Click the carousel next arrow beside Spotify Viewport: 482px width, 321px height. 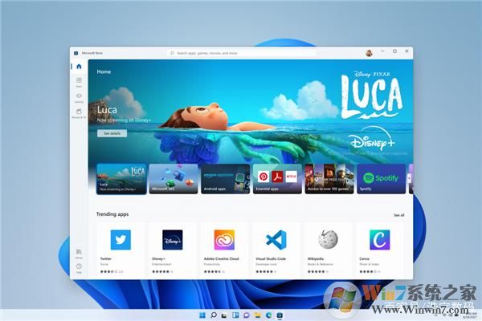click(x=409, y=178)
